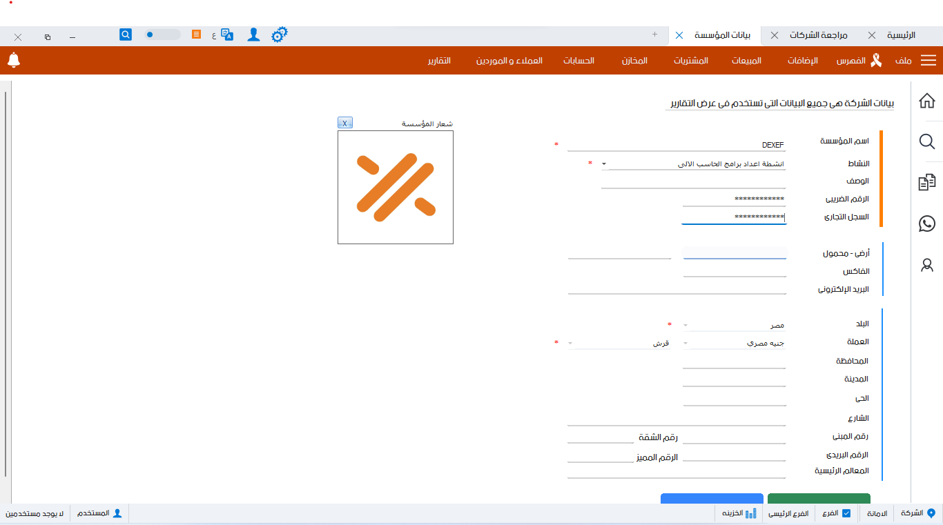
Task: Open the المخازن menu
Action: pos(634,61)
